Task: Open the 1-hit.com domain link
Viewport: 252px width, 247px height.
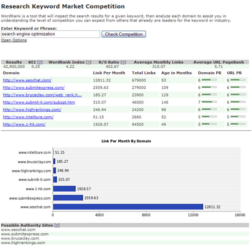Action: point(24,124)
